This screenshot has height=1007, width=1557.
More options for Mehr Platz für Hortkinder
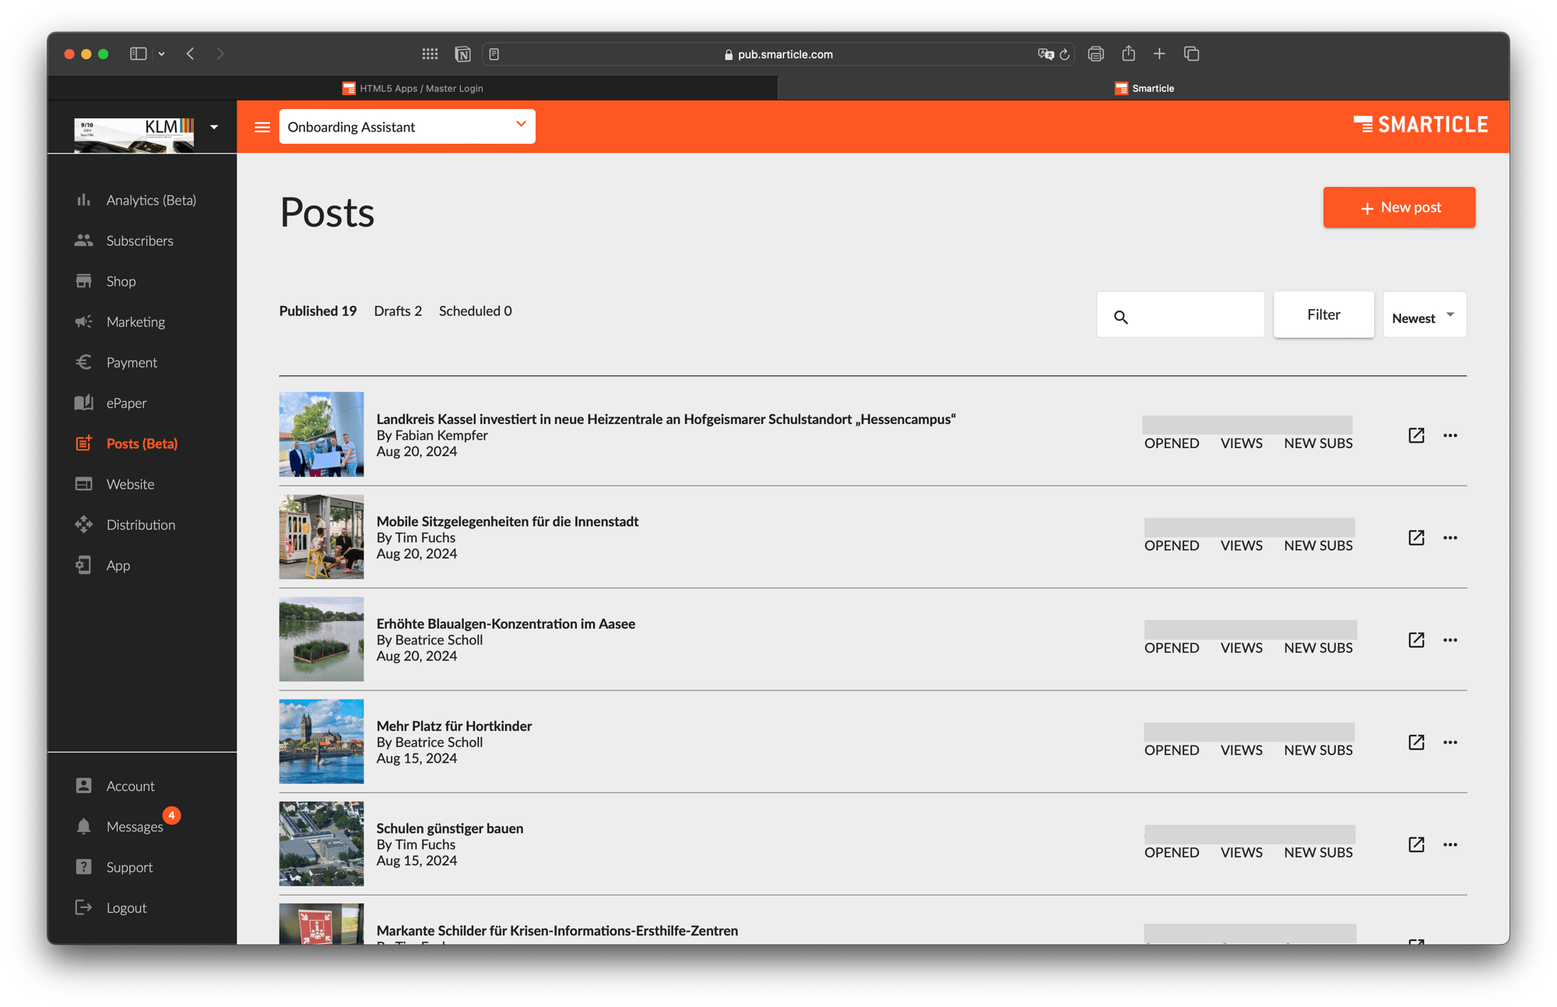tap(1450, 742)
